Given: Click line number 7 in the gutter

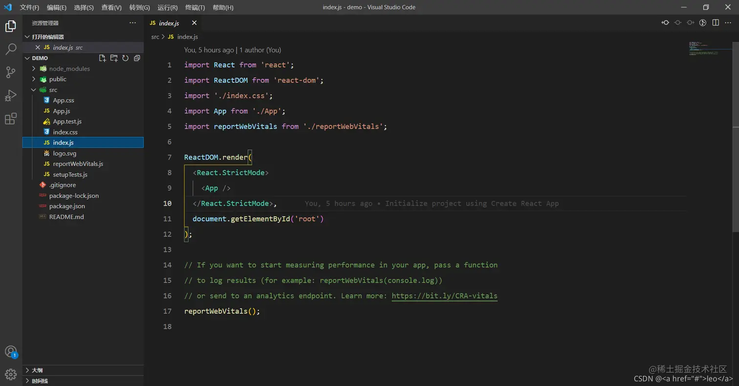Looking at the screenshot, I should (170, 157).
